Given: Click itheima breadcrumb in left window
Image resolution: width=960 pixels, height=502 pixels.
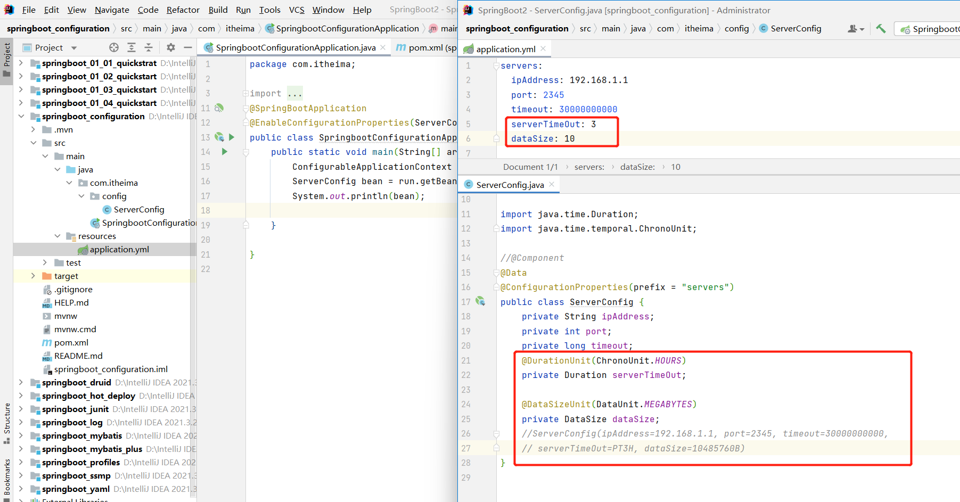Looking at the screenshot, I should [240, 29].
